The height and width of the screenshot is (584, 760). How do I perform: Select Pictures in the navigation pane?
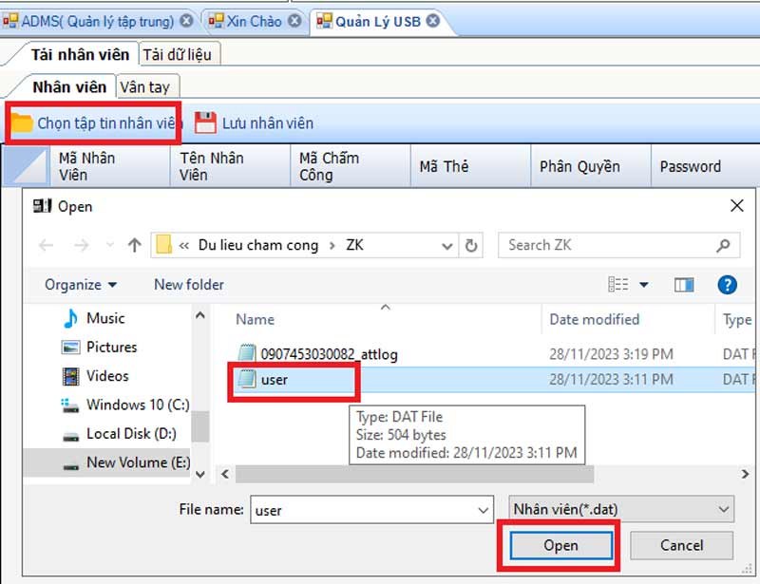point(111,347)
